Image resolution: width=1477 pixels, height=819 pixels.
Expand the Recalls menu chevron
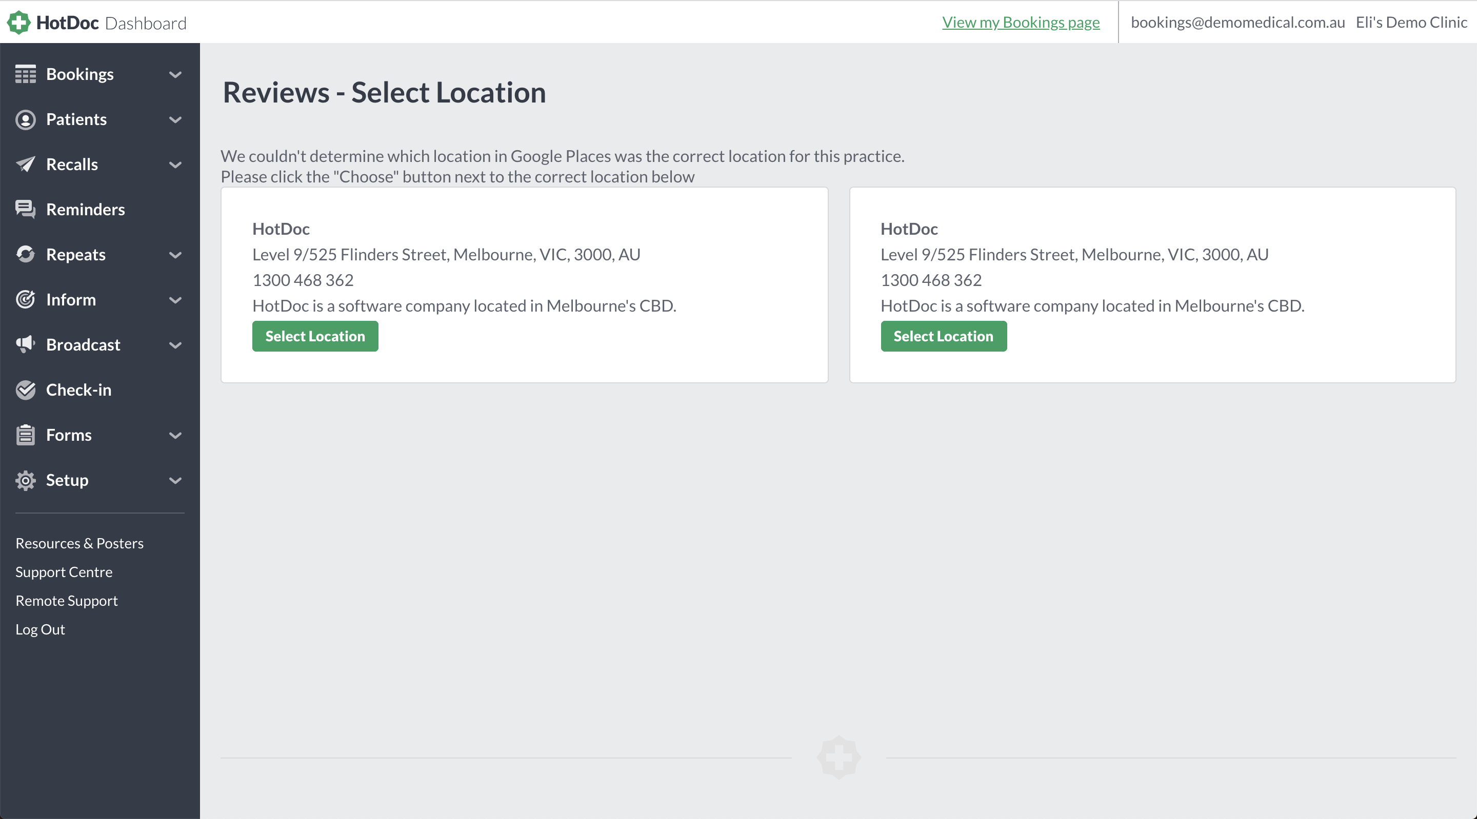coord(175,165)
